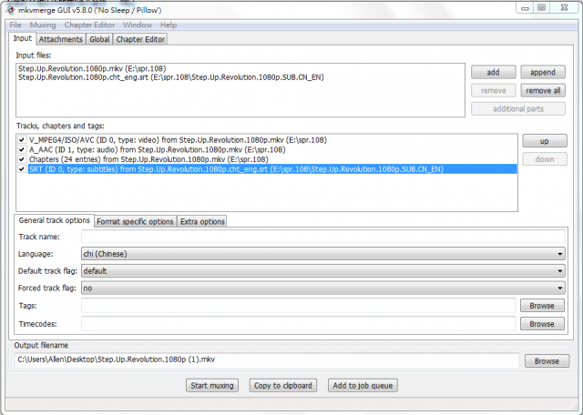583x415 pixels.
Task: Switch to the Input tab
Action: 22,38
